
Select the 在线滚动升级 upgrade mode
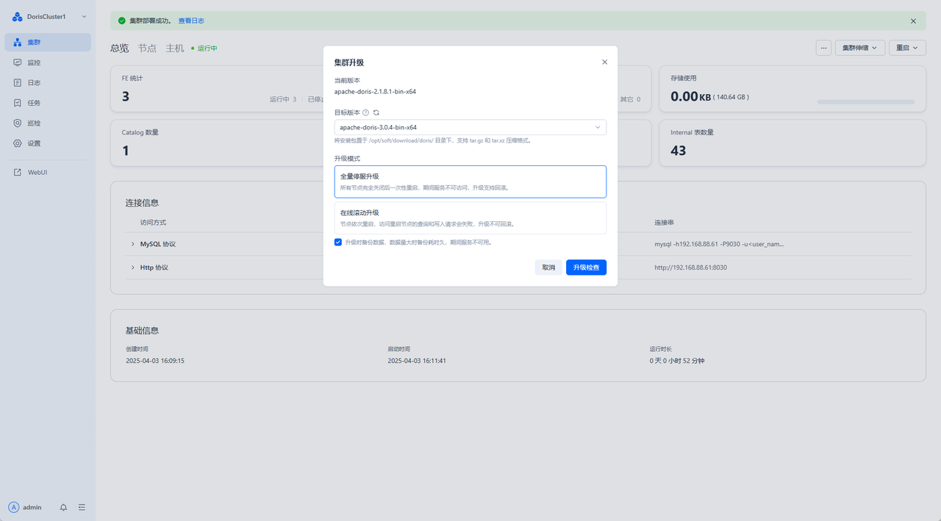tap(470, 218)
